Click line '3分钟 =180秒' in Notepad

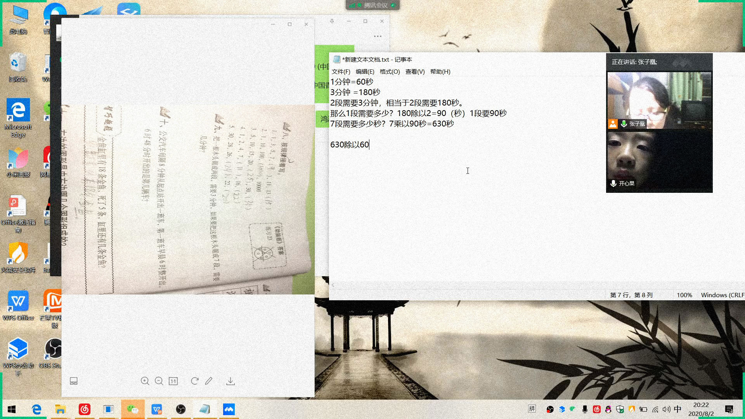point(355,92)
